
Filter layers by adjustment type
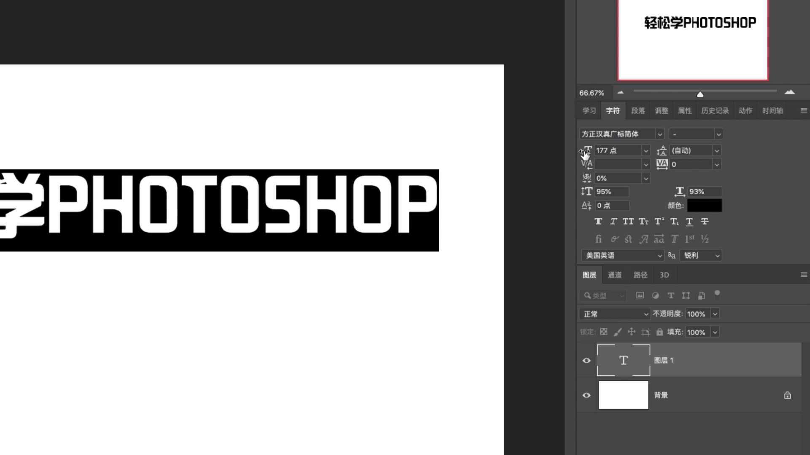655,296
